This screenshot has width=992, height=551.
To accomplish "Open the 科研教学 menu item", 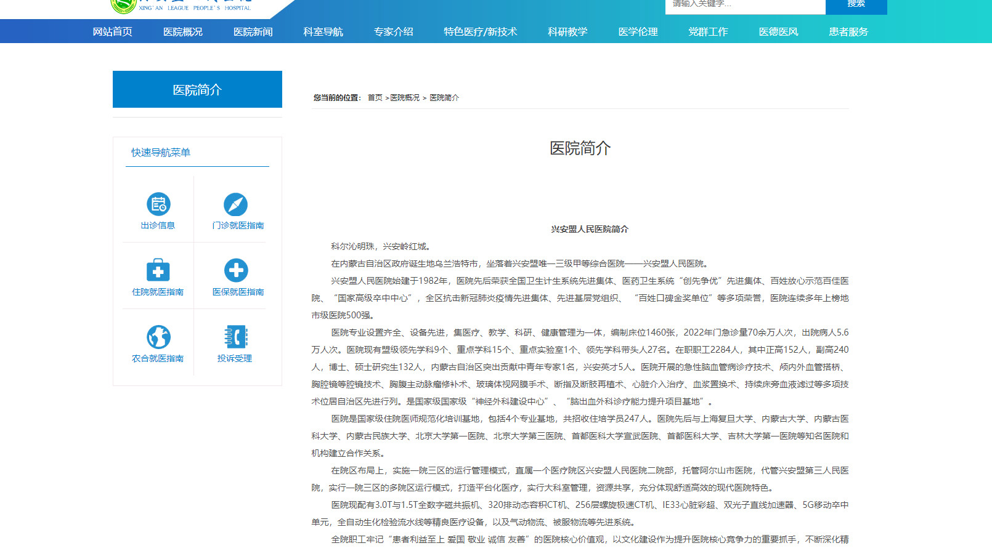I will click(568, 31).
